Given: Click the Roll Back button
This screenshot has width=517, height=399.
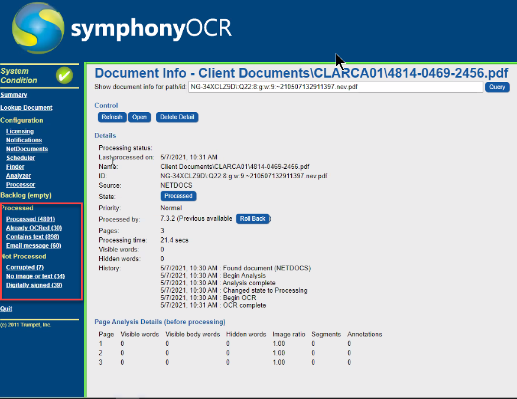Looking at the screenshot, I should [252, 219].
